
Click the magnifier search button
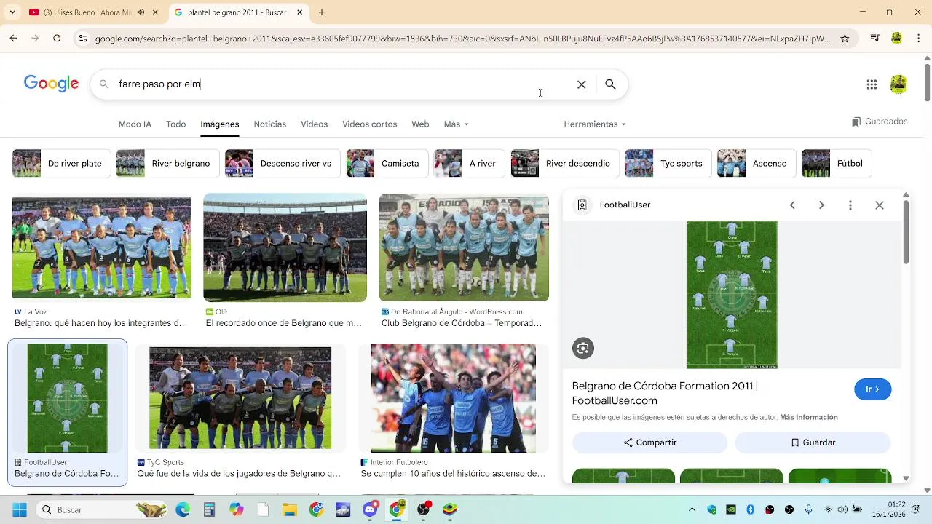click(x=610, y=84)
